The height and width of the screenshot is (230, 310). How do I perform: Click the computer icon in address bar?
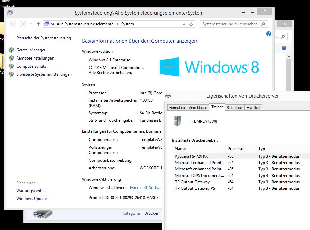tap(47, 24)
